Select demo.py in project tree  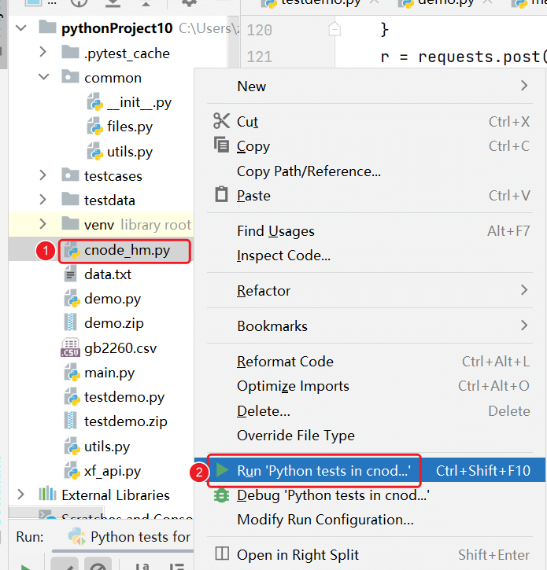(113, 300)
